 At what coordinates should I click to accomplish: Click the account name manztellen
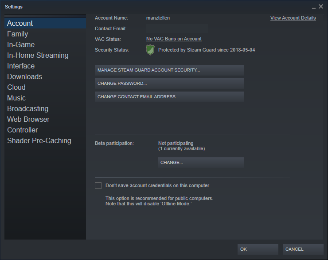point(158,18)
